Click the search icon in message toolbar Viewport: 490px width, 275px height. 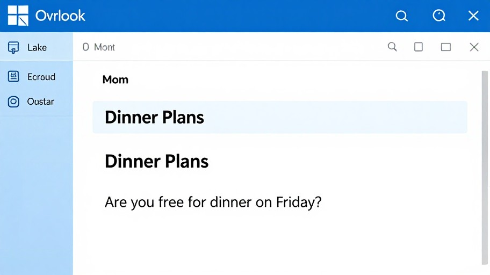[x=392, y=47]
